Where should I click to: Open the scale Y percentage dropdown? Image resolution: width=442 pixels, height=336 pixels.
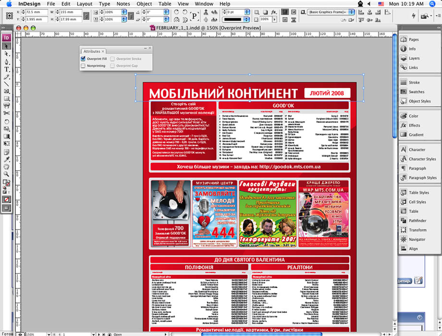124,19
